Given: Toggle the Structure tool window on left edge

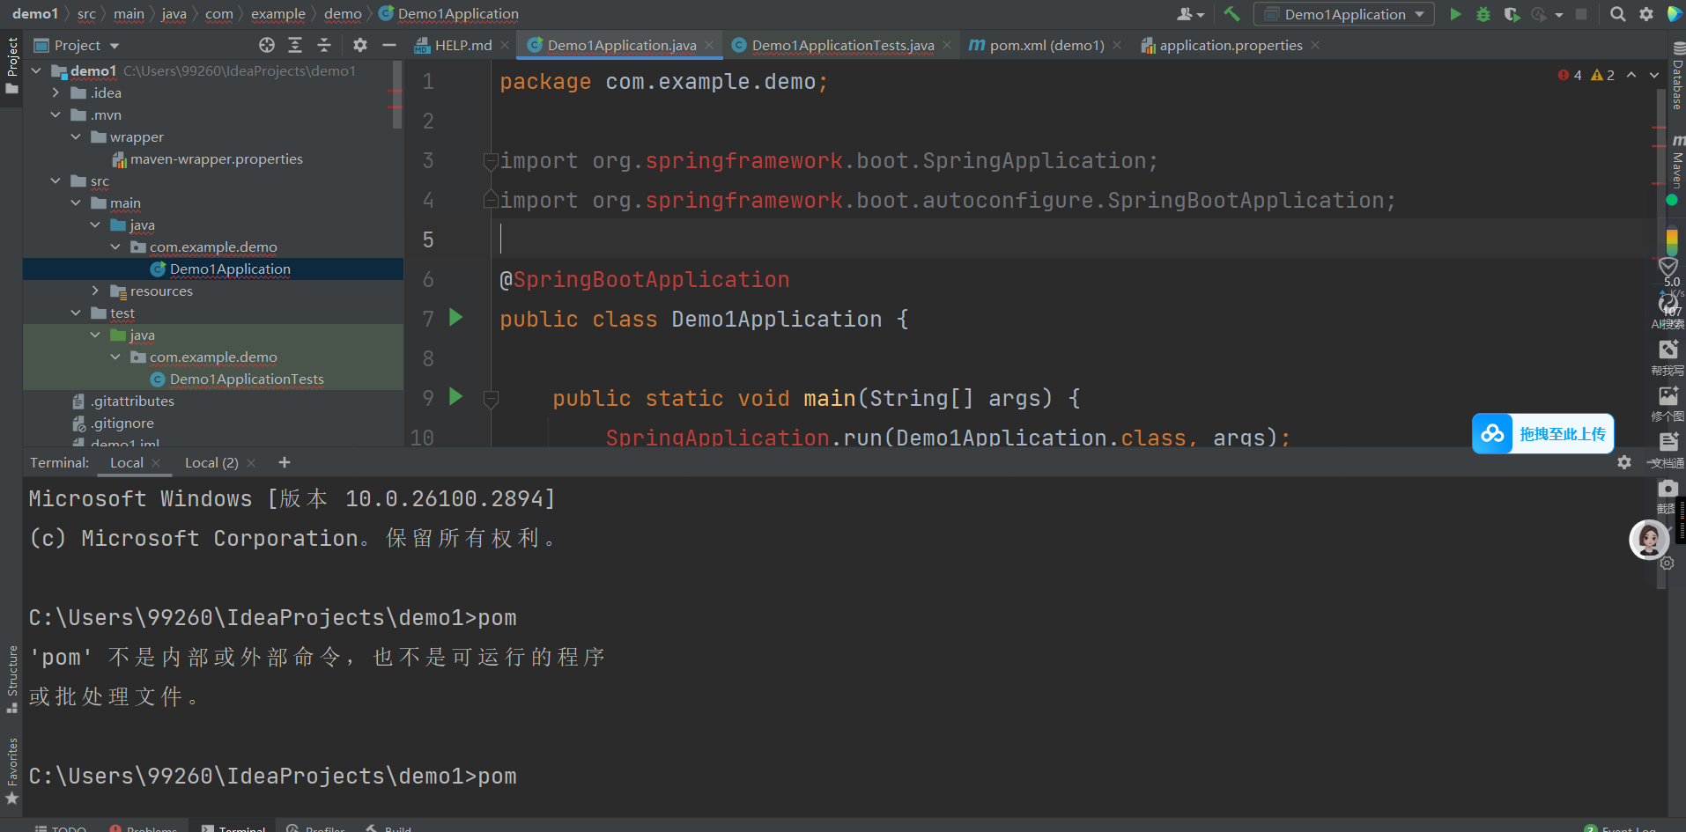Looking at the screenshot, I should (x=11, y=678).
